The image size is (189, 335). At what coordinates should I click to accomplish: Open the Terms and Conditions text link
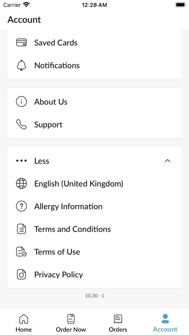click(72, 229)
